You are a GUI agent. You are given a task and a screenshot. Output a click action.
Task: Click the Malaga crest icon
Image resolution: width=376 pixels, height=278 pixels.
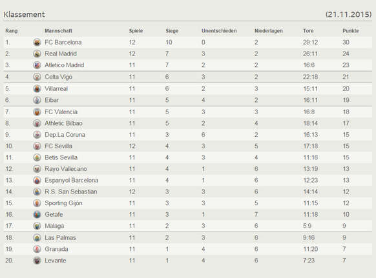pyautogui.click(x=37, y=226)
